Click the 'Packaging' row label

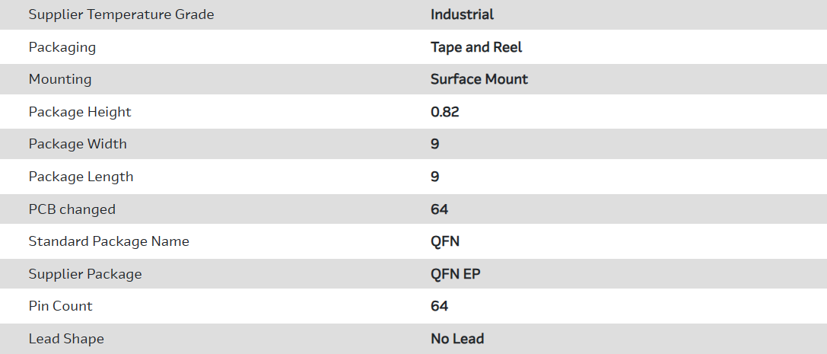coord(62,47)
